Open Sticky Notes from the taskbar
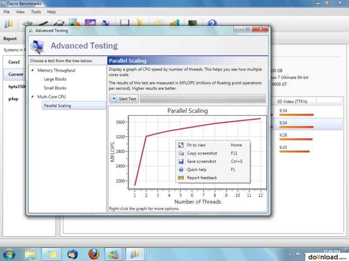This screenshot has height=261, width=349. [51, 254]
